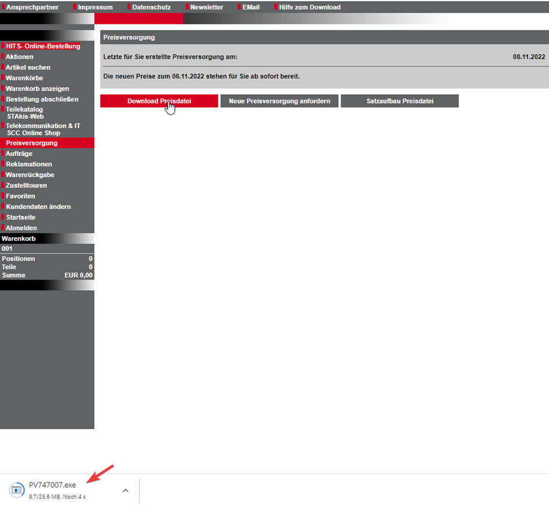Viewport: 549px width, 507px height.
Task: Open Ansprechpartner in the top menu
Action: (x=32, y=7)
